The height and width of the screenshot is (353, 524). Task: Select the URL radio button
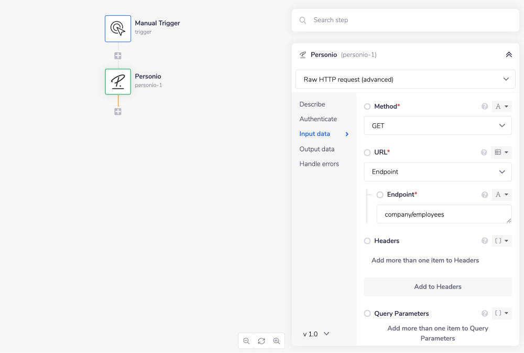[x=367, y=153]
